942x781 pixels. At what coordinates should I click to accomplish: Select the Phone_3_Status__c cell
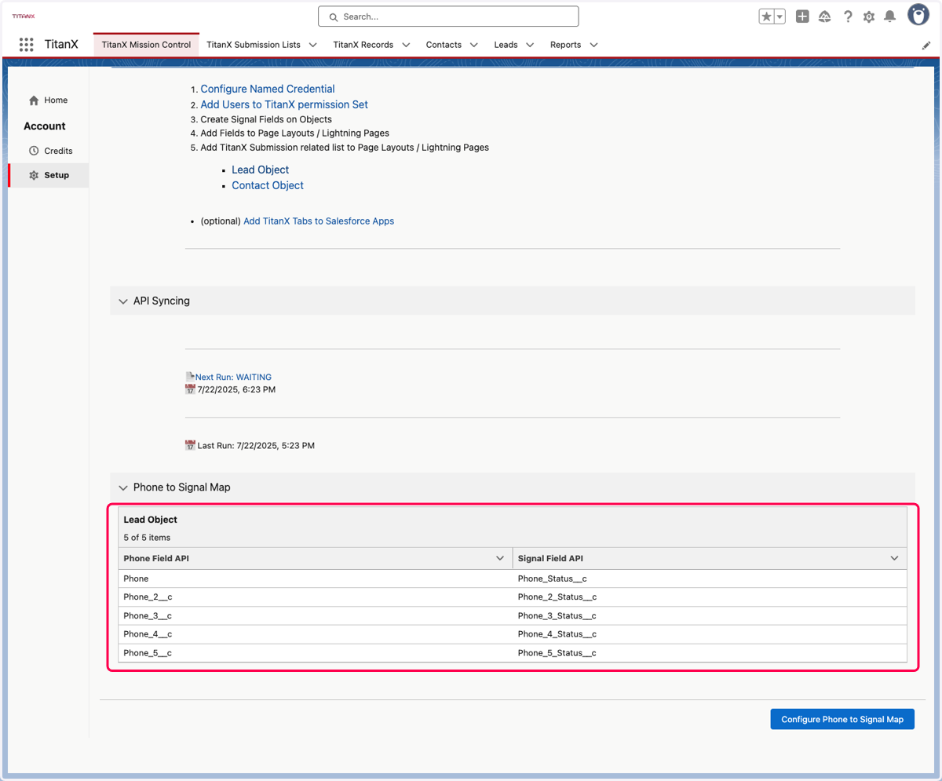(710, 616)
